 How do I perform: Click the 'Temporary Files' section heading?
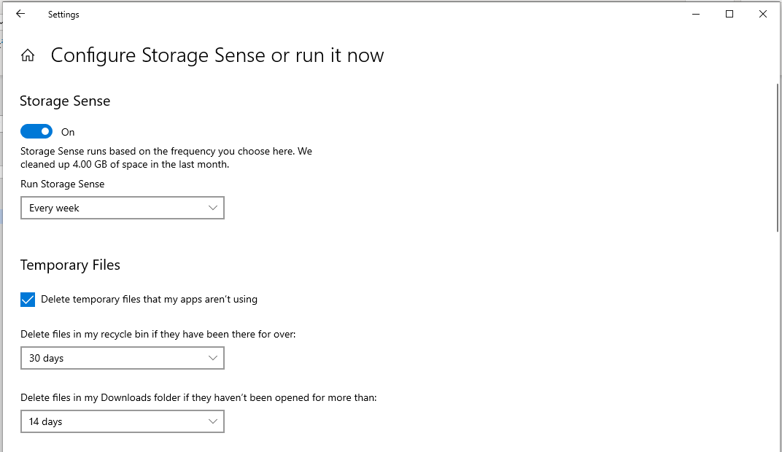coord(70,265)
